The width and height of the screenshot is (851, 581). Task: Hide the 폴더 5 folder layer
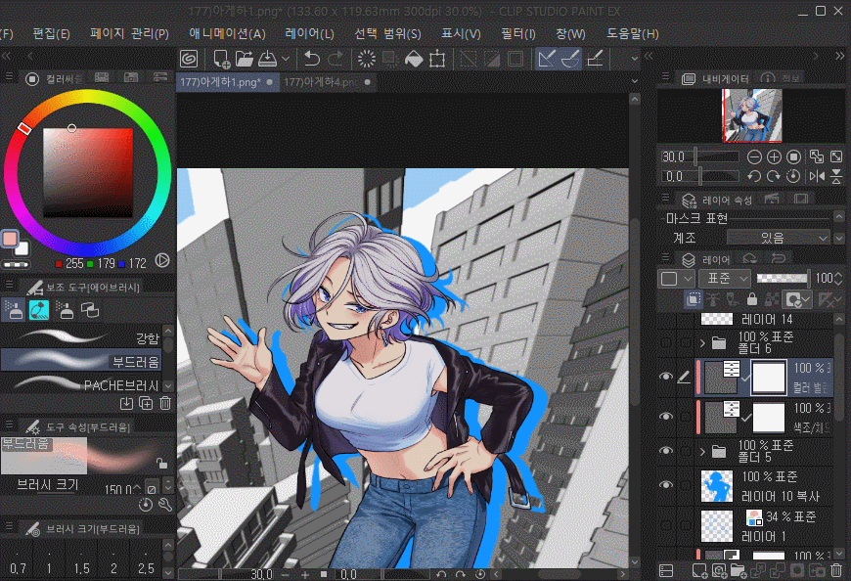tap(665, 451)
